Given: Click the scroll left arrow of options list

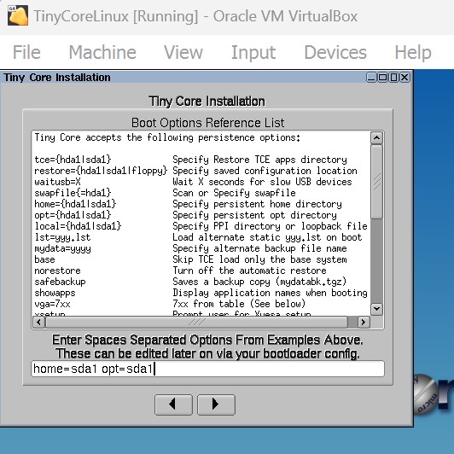Looking at the screenshot, I should click(x=38, y=322).
